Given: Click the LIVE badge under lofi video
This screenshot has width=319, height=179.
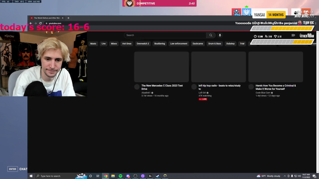Looking at the screenshot, I should (203, 99).
